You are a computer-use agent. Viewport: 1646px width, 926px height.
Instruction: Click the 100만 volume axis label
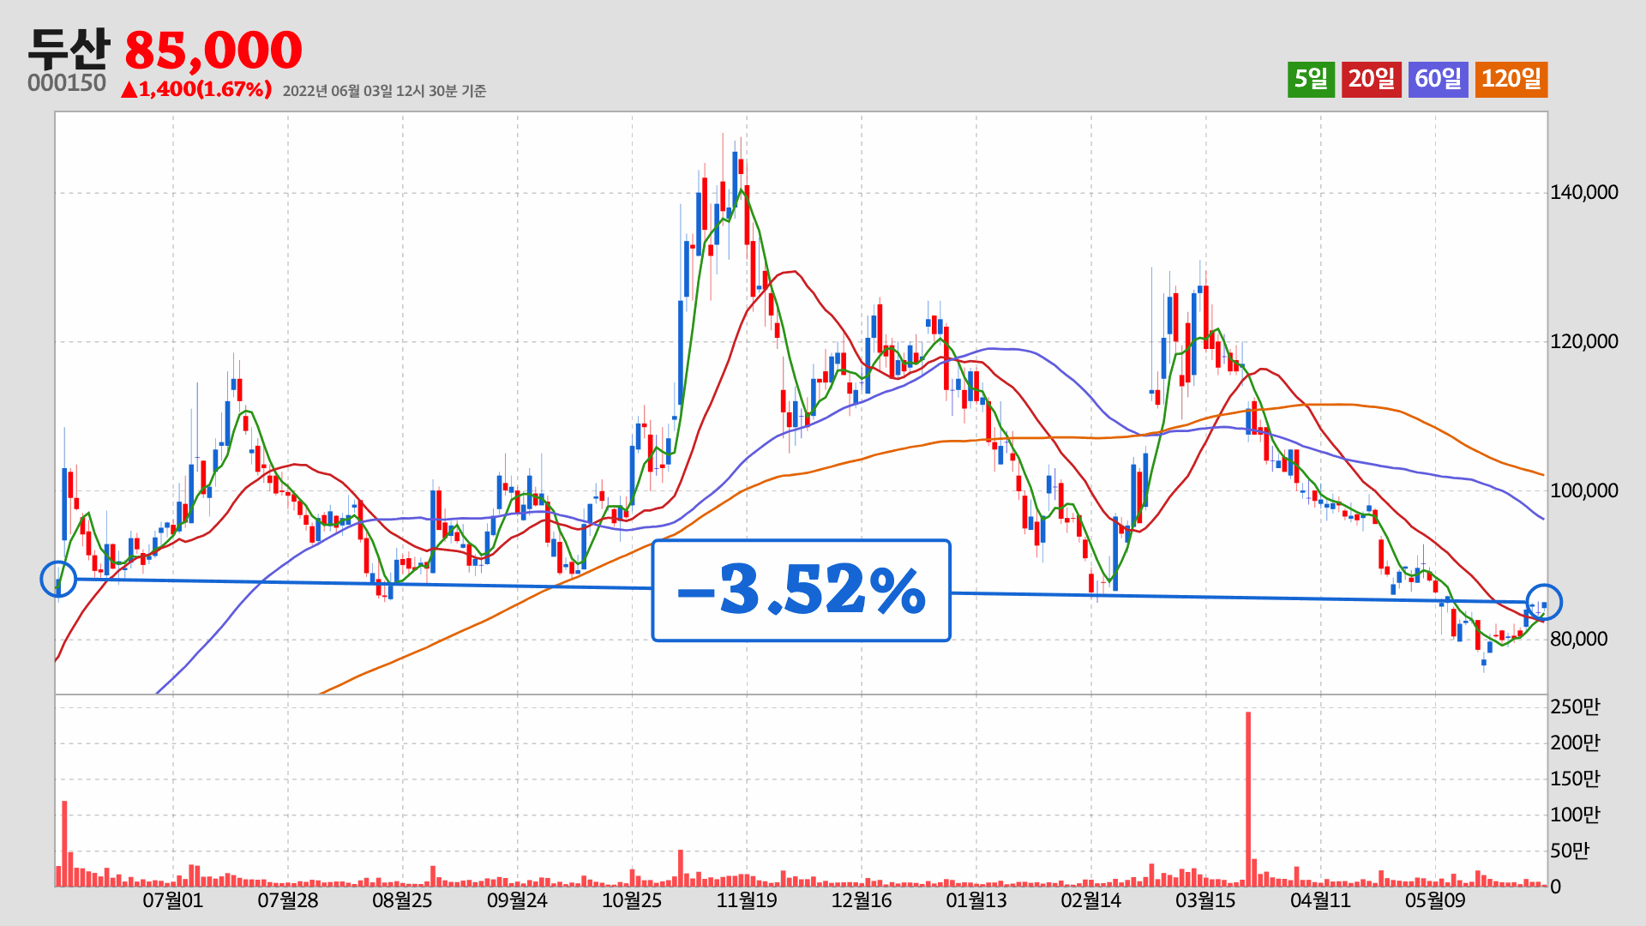pyautogui.click(x=1575, y=815)
